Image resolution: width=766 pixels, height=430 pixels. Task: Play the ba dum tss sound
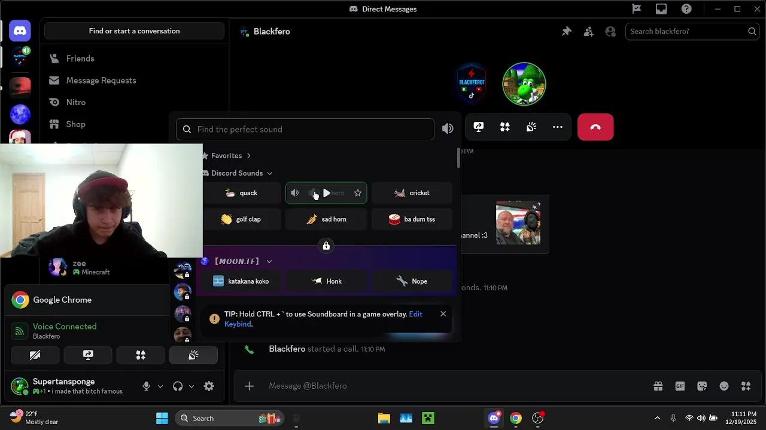[x=412, y=219]
